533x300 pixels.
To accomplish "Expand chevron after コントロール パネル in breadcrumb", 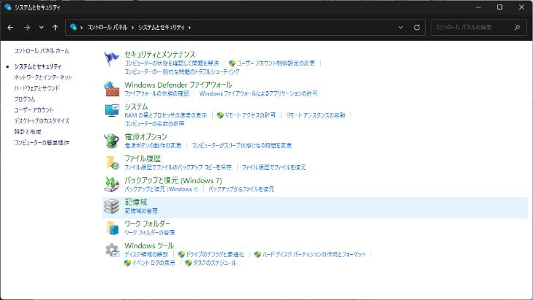I will 132,28.
